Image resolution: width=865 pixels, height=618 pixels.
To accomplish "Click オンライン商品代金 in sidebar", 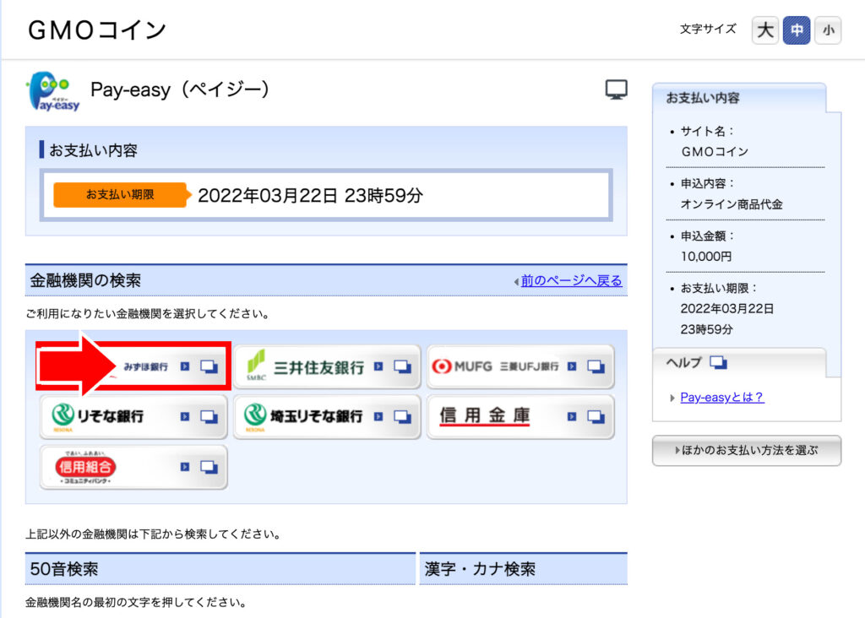I will [x=732, y=204].
